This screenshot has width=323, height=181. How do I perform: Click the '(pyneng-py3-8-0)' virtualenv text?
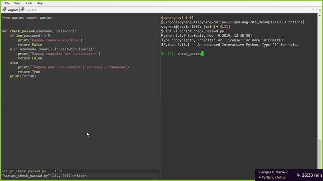coord(177,18)
